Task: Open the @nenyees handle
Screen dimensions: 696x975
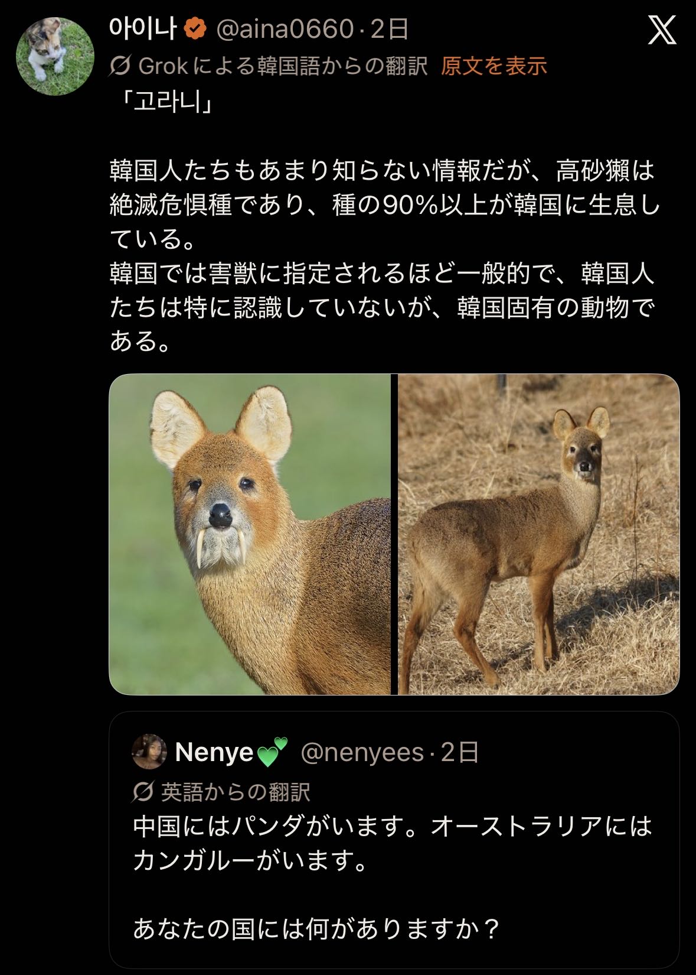Action: [x=362, y=752]
